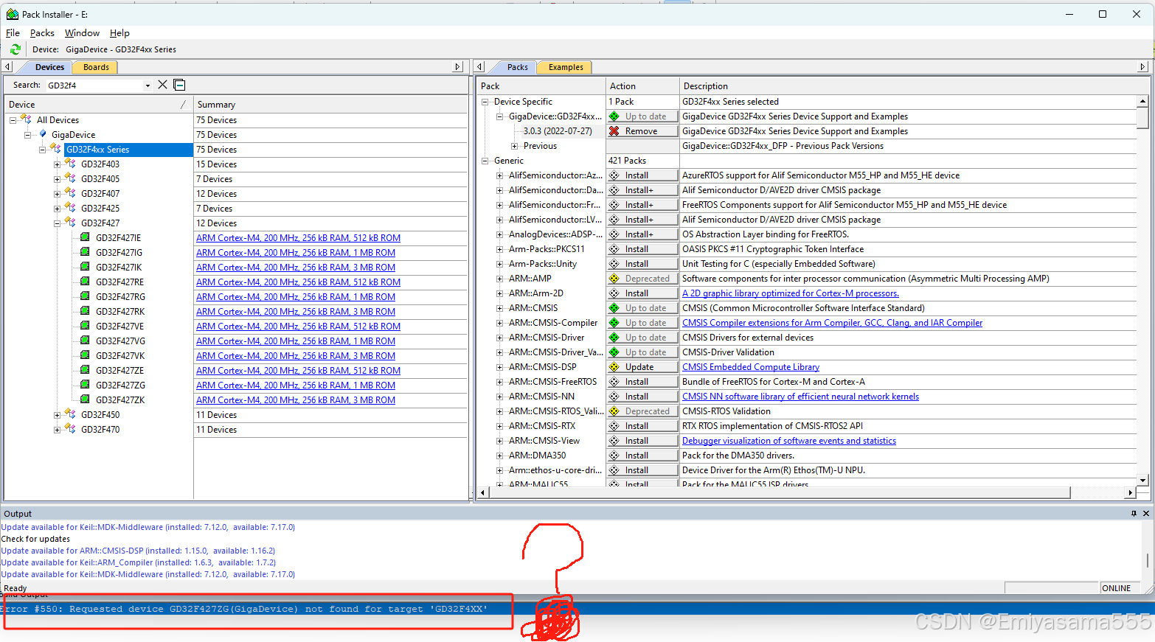Switch to the Examples tab
Image resolution: width=1155 pixels, height=642 pixels.
tap(566, 67)
